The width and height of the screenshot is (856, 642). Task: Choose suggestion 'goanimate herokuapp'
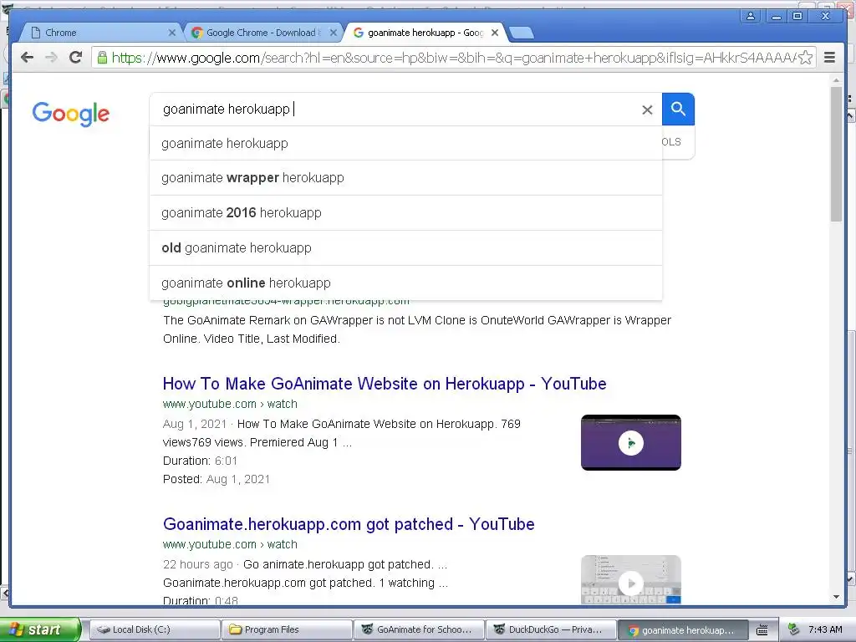(405, 143)
